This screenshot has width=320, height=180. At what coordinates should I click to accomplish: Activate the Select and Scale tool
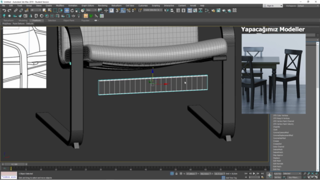coord(77,10)
